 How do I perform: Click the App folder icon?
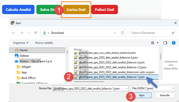pos(18,72)
